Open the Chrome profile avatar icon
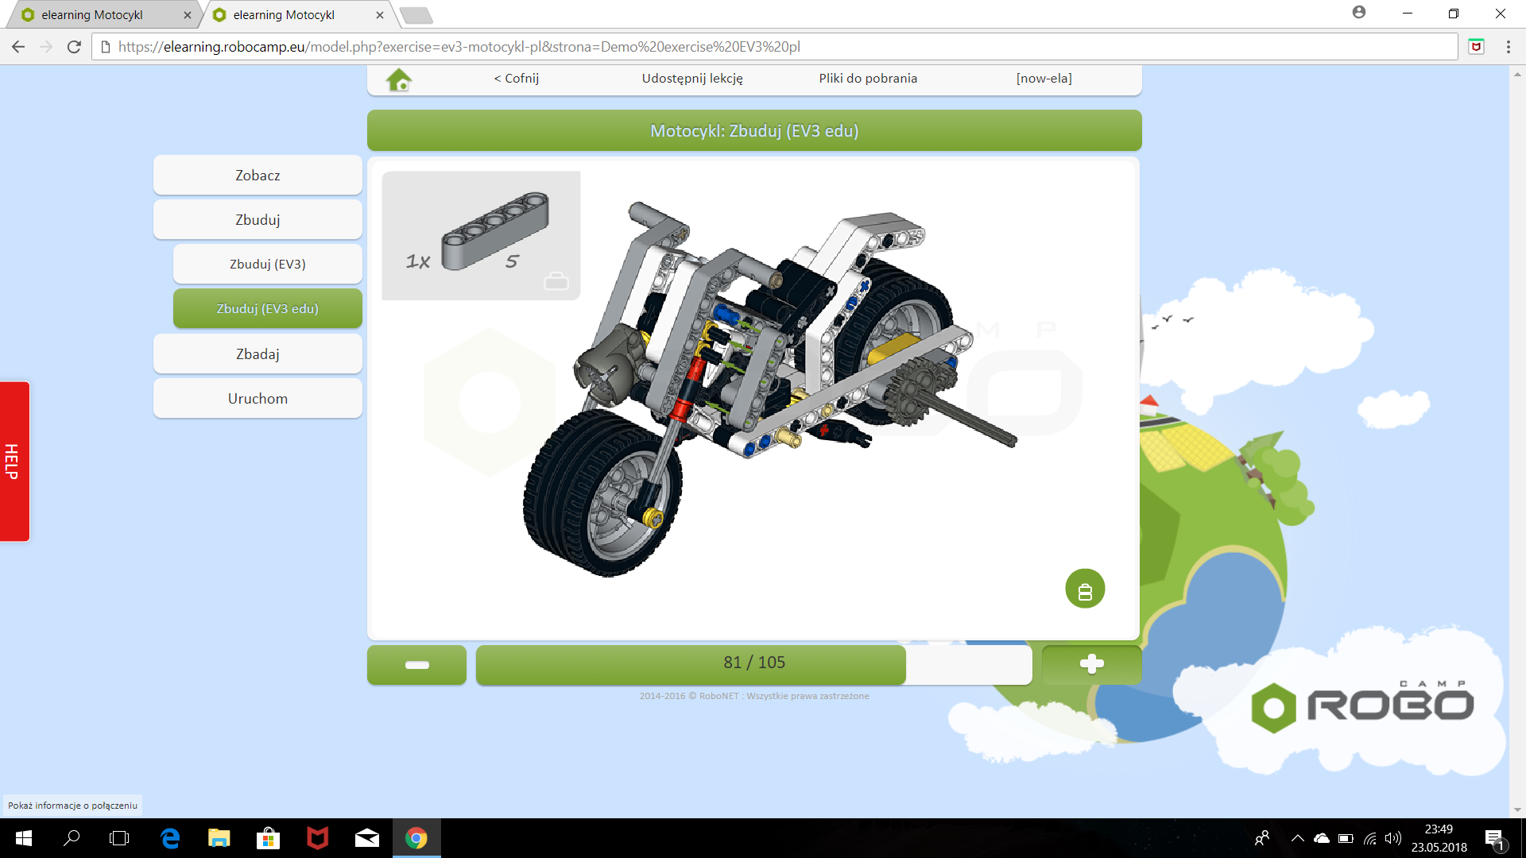1526x858 pixels. [x=1359, y=12]
